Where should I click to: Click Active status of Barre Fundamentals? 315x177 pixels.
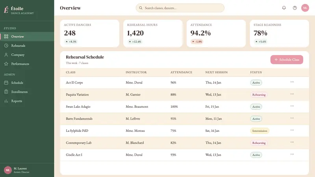click(256, 119)
